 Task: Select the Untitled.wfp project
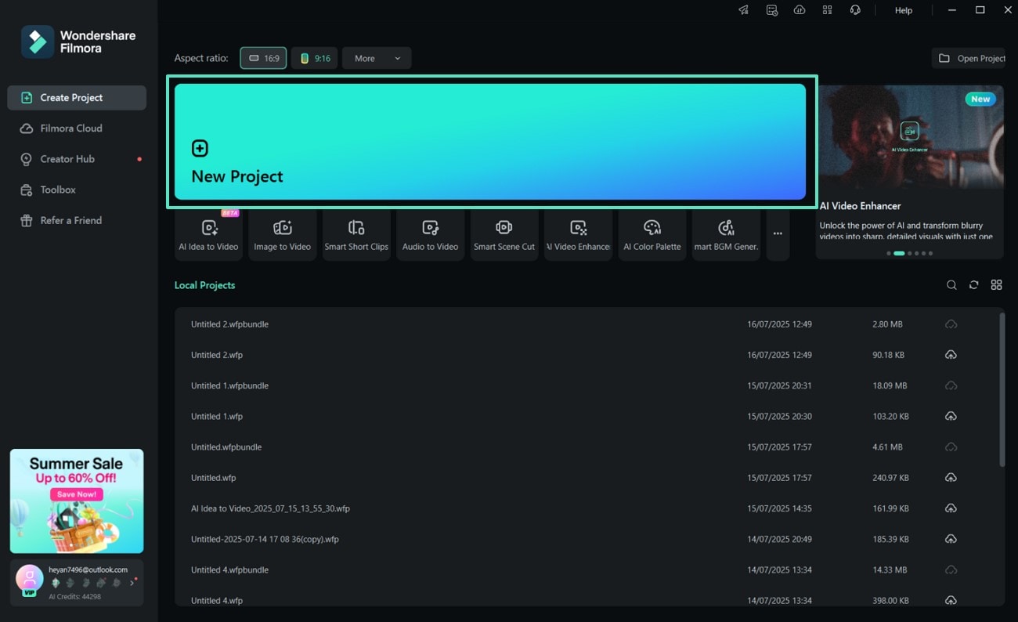tap(586, 478)
